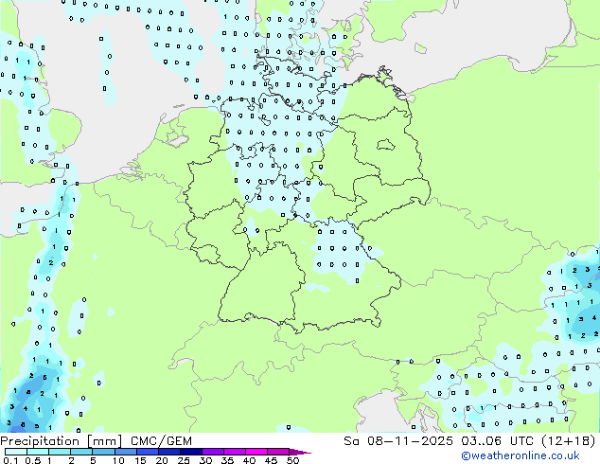The width and height of the screenshot is (600, 464).
Task: Select the 0.5 to 1 mm legend swatch
Action: point(38,452)
